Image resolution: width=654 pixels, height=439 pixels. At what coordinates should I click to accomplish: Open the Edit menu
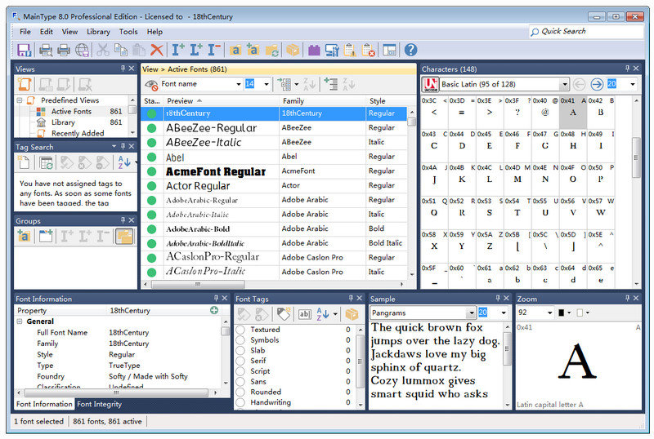47,32
